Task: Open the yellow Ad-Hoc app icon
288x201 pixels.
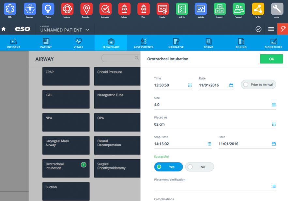Action: [x=258, y=9]
